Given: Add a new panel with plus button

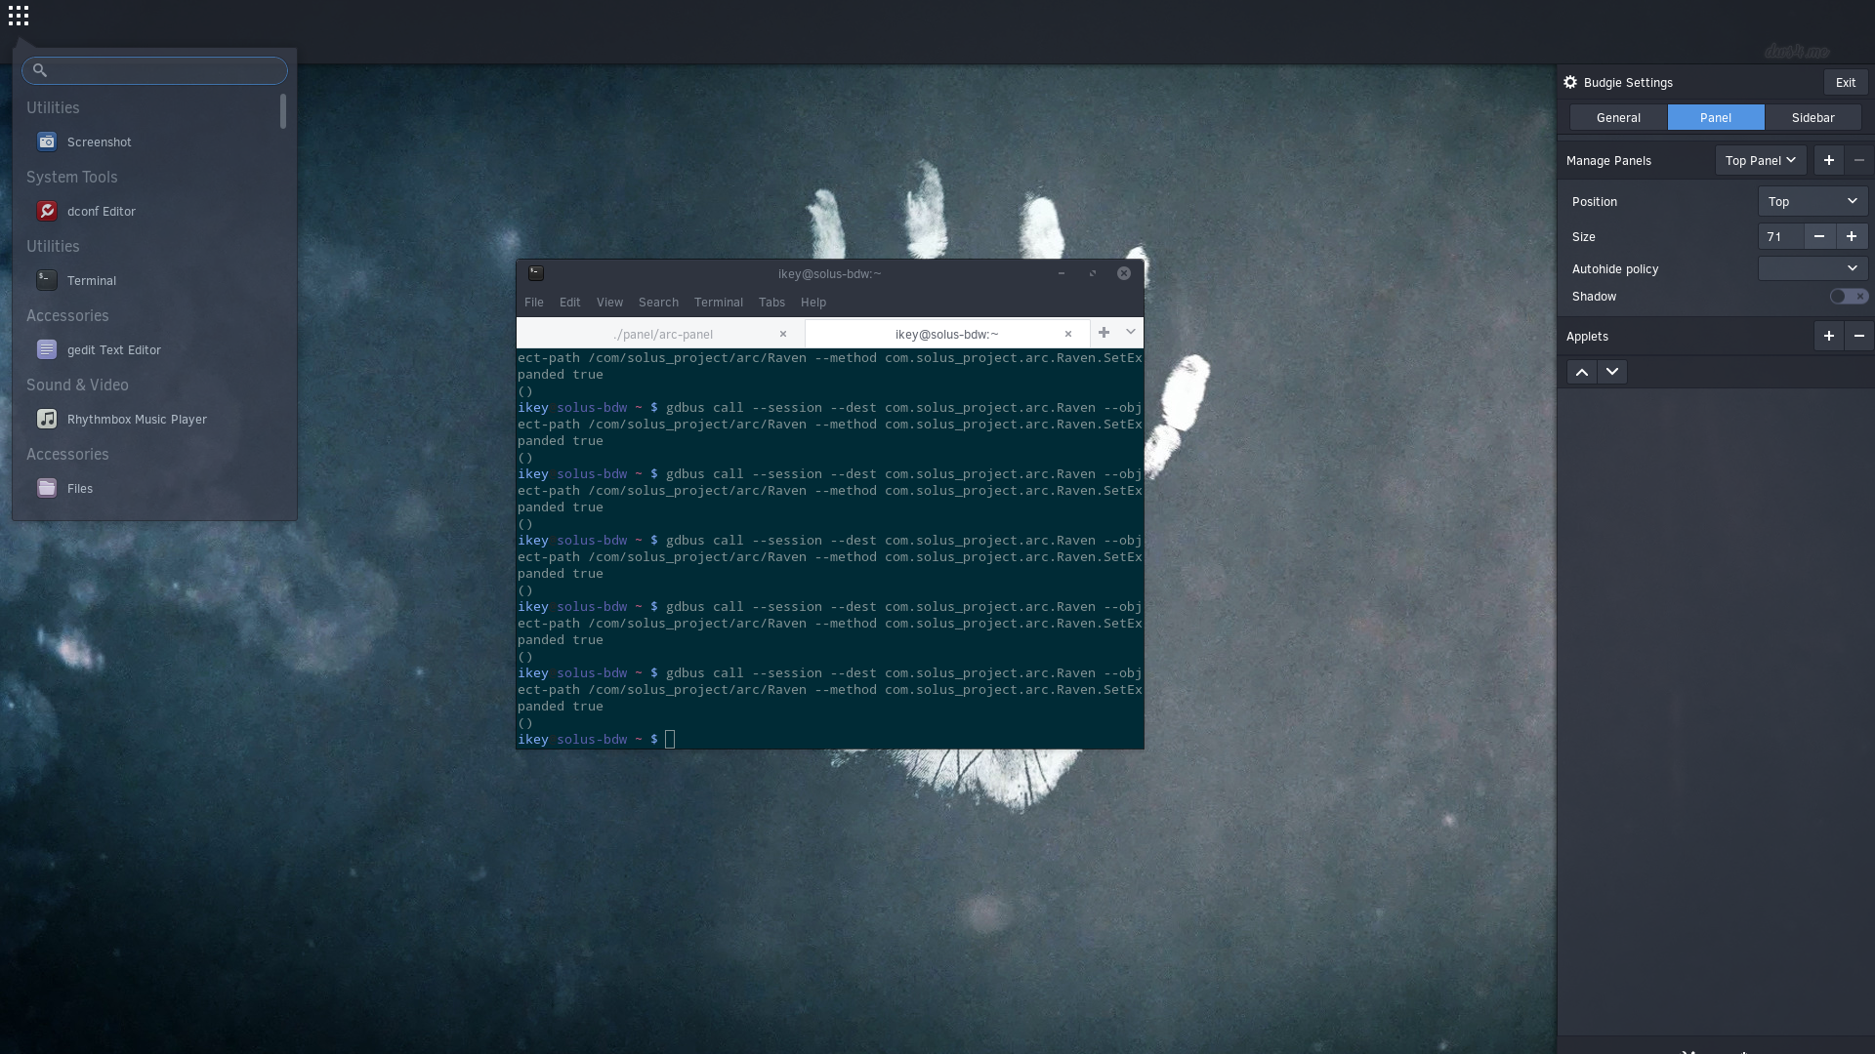Looking at the screenshot, I should coord(1829,160).
